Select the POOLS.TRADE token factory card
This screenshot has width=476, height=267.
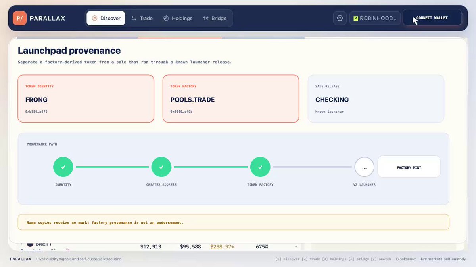(x=231, y=98)
